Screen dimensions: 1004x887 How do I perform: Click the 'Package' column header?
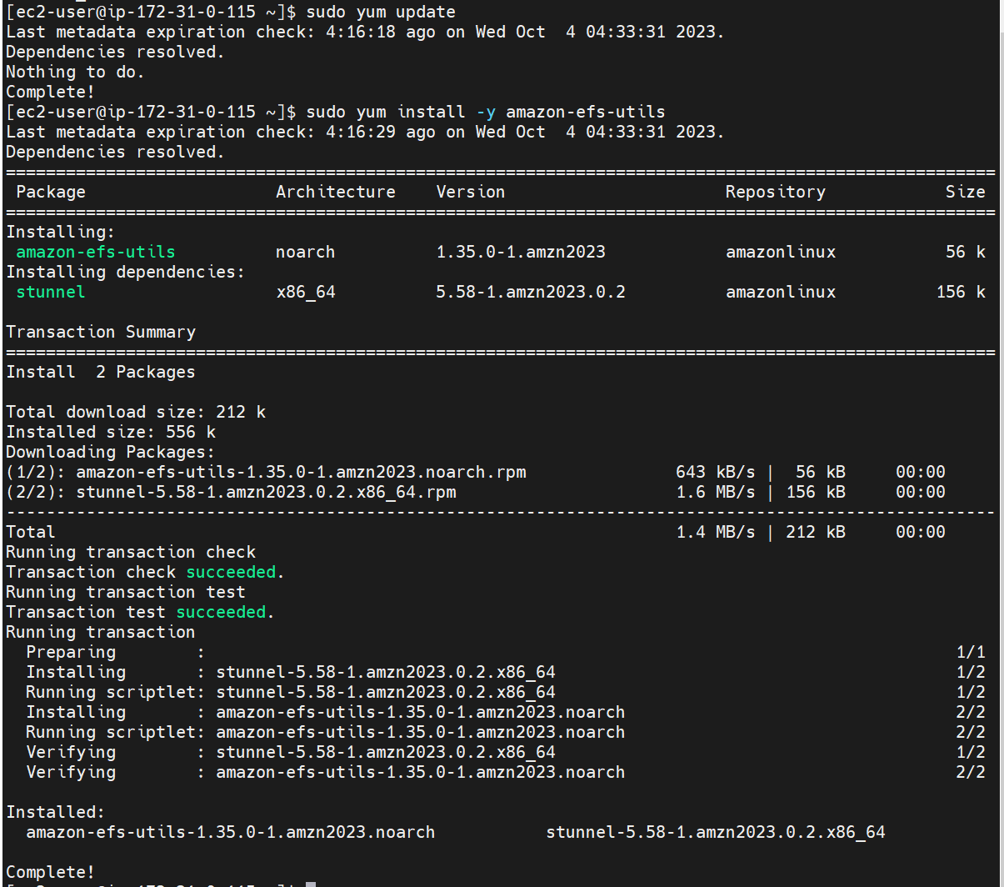51,193
